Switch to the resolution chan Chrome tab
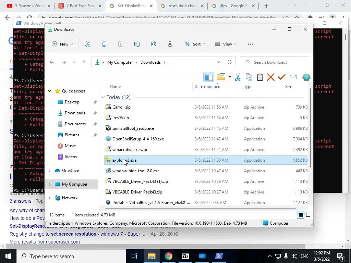The width and height of the screenshot is (351, 263). coord(182,6)
